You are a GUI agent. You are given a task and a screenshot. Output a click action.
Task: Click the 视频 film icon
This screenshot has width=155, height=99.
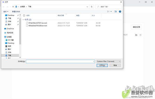tap(6, 46)
